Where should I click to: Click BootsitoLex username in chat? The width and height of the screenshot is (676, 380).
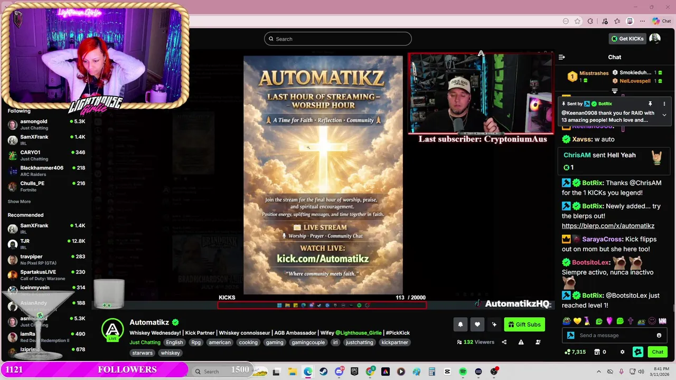[590, 262]
